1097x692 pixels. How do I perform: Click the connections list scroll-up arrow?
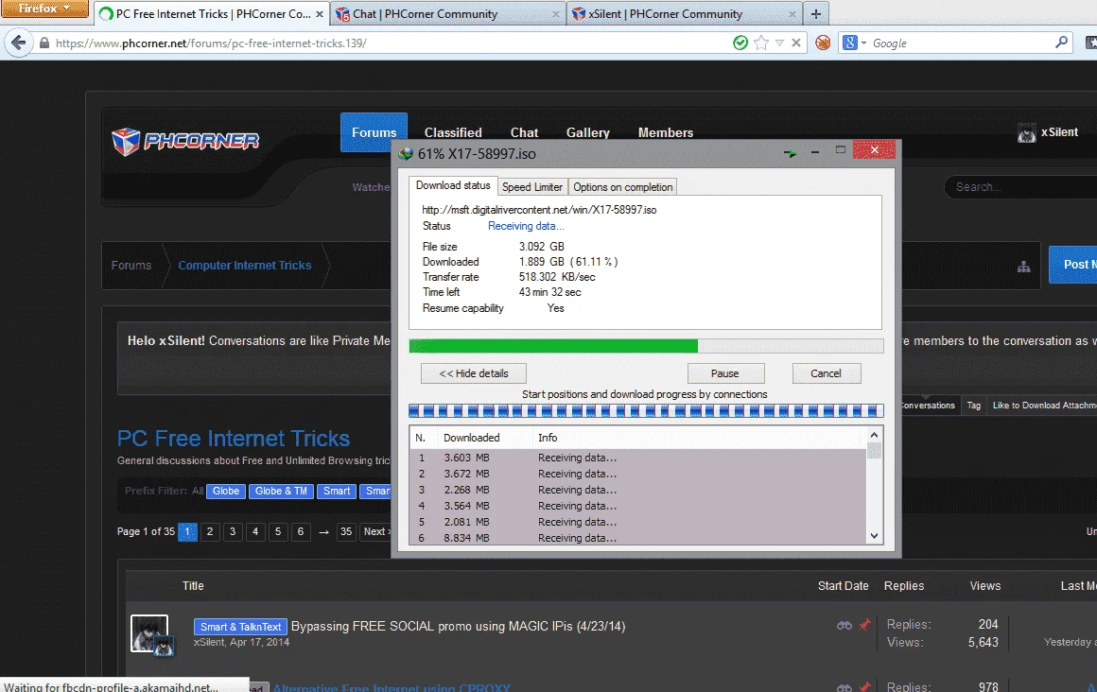pyautogui.click(x=874, y=435)
